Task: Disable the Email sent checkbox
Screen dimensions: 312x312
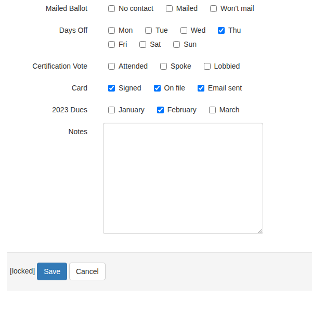Action: 201,88
